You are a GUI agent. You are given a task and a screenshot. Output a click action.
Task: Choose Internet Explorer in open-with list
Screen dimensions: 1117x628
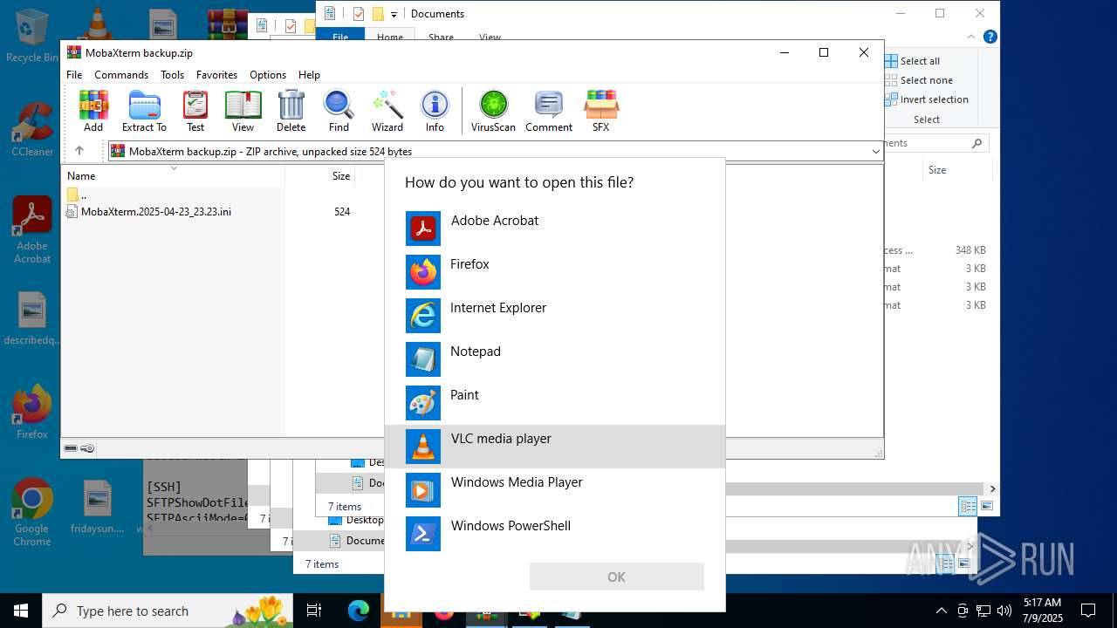tap(555, 316)
